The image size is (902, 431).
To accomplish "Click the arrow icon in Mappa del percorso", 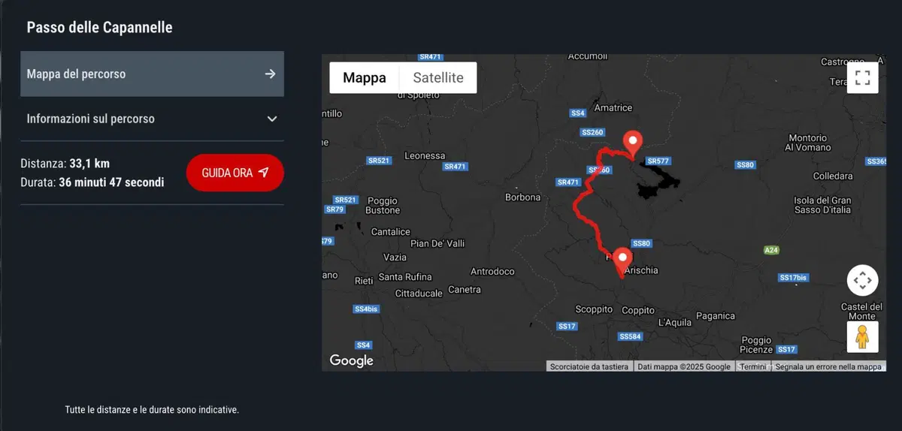I will 271,74.
